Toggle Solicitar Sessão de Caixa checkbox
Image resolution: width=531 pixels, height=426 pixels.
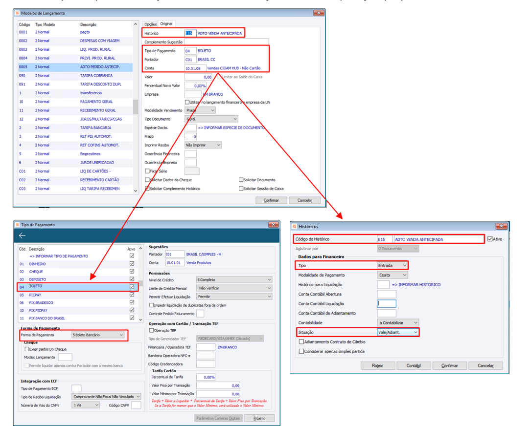point(241,189)
